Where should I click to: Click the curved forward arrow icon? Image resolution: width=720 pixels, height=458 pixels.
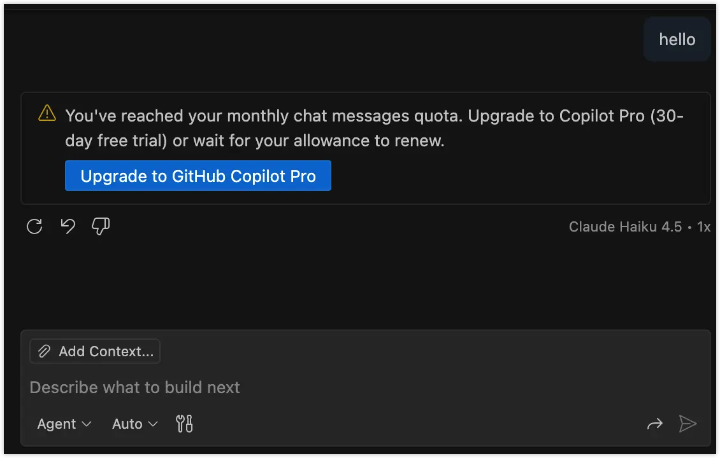point(654,424)
